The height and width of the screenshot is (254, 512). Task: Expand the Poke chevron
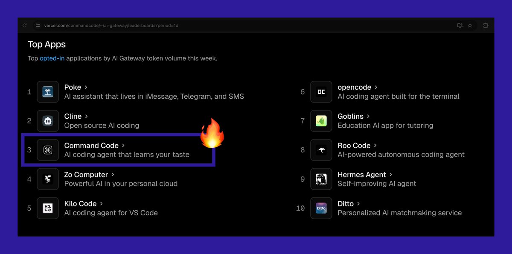86,87
